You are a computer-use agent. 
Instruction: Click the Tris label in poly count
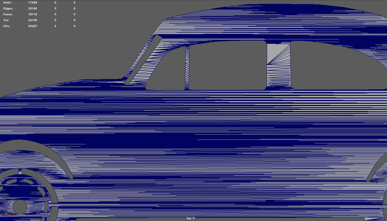pos(6,20)
